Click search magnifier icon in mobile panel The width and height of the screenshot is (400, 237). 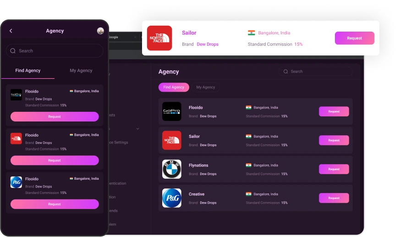(x=13, y=51)
